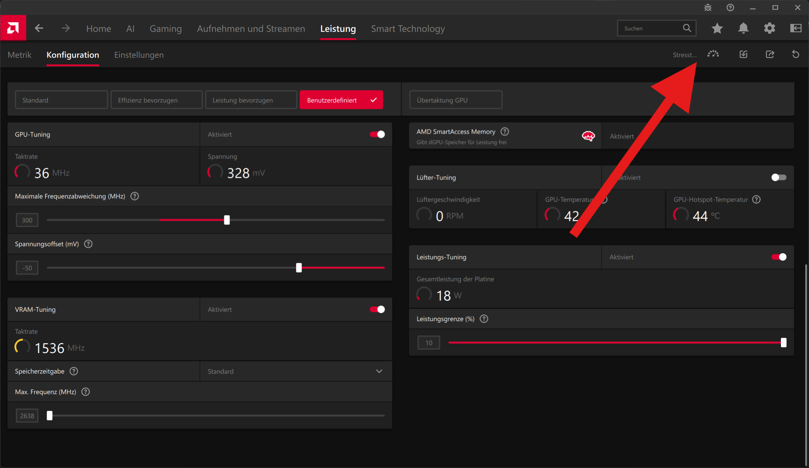Open the AI tab

[130, 28]
